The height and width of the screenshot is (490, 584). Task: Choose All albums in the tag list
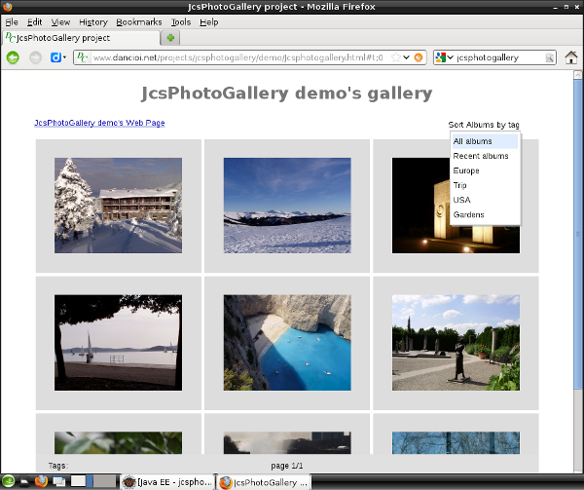[x=485, y=141]
